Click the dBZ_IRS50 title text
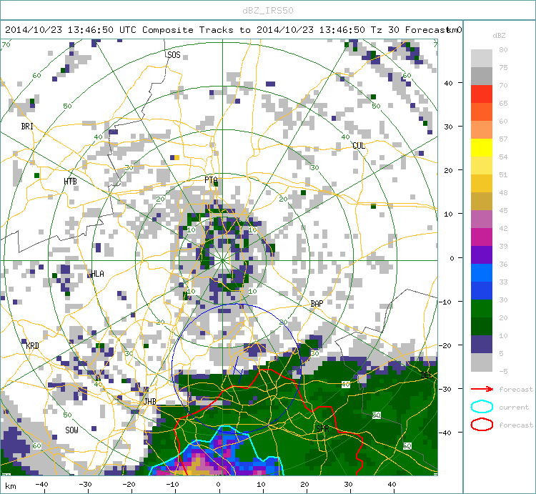 pos(268,11)
